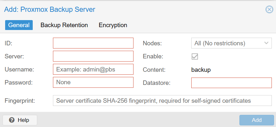The width and height of the screenshot is (276, 127).
Task: Expand the Nodes dropdown arrow
Action: 266,43
